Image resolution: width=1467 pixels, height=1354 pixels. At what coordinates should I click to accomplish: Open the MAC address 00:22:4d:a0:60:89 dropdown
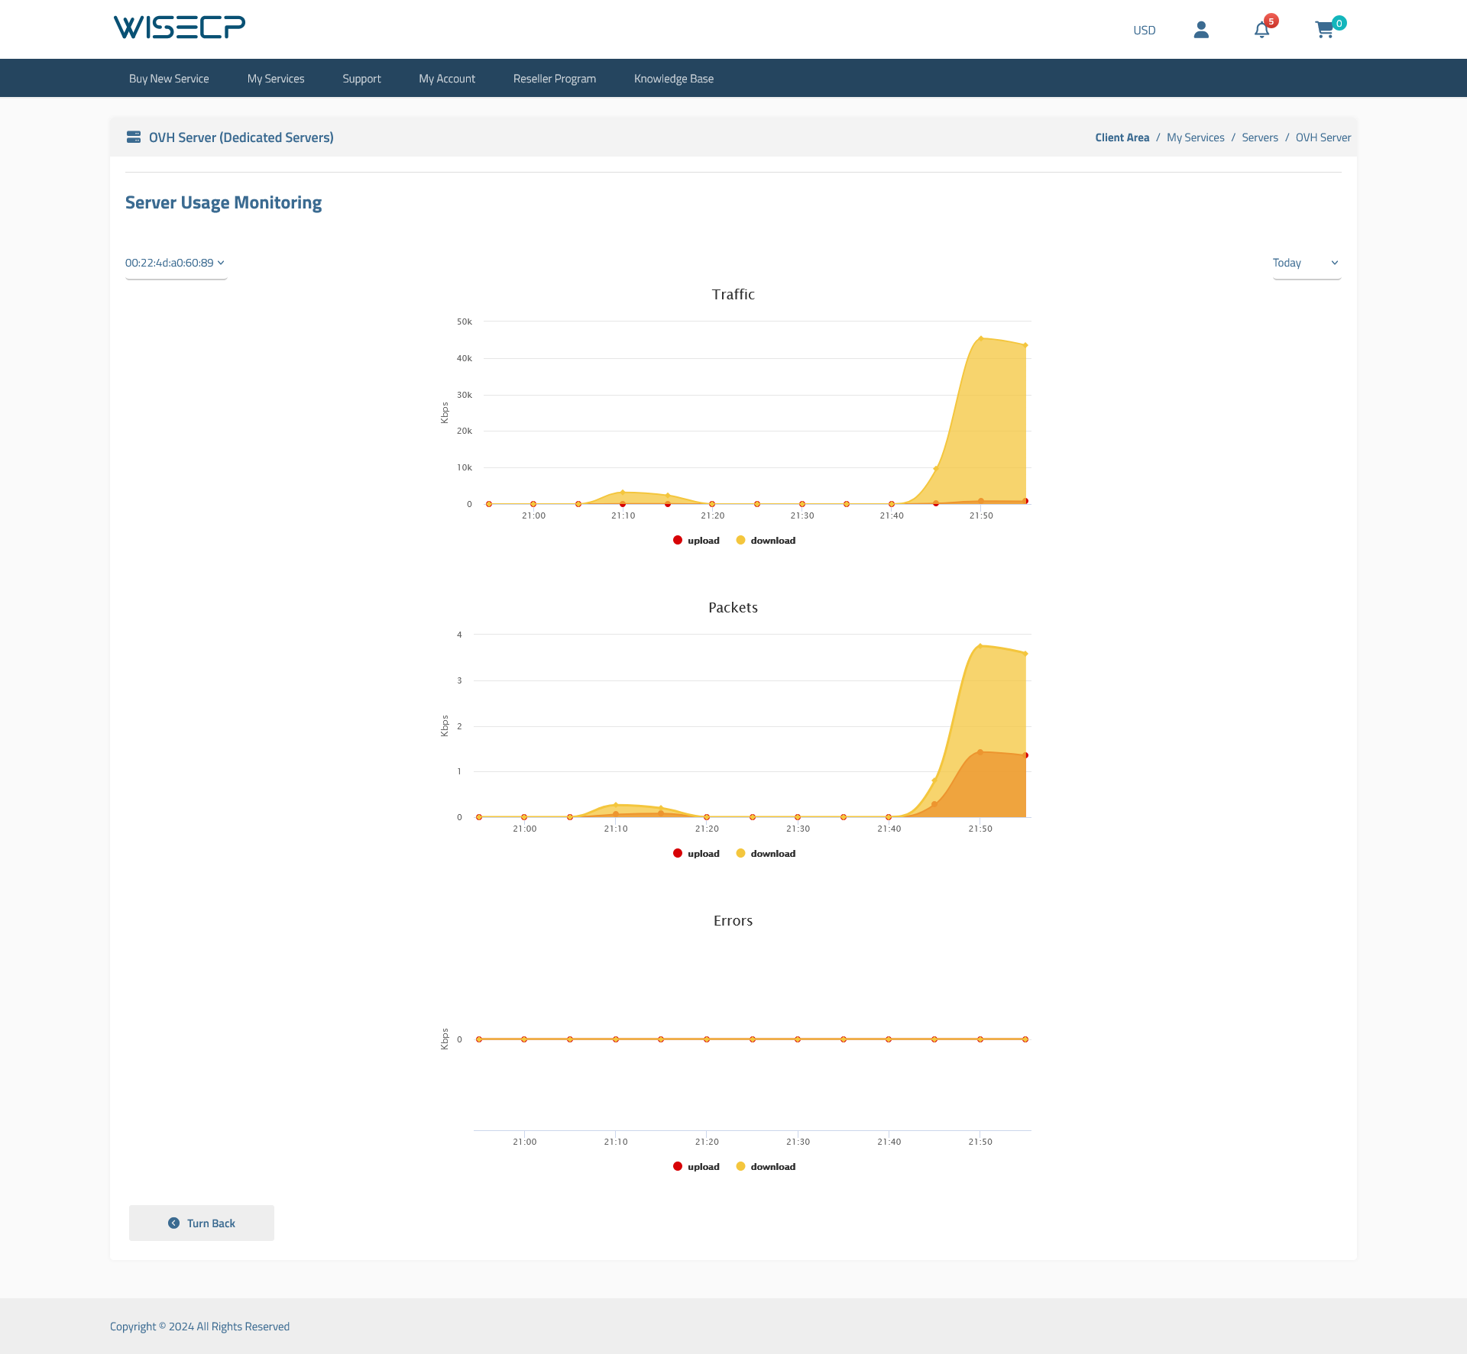pos(175,263)
